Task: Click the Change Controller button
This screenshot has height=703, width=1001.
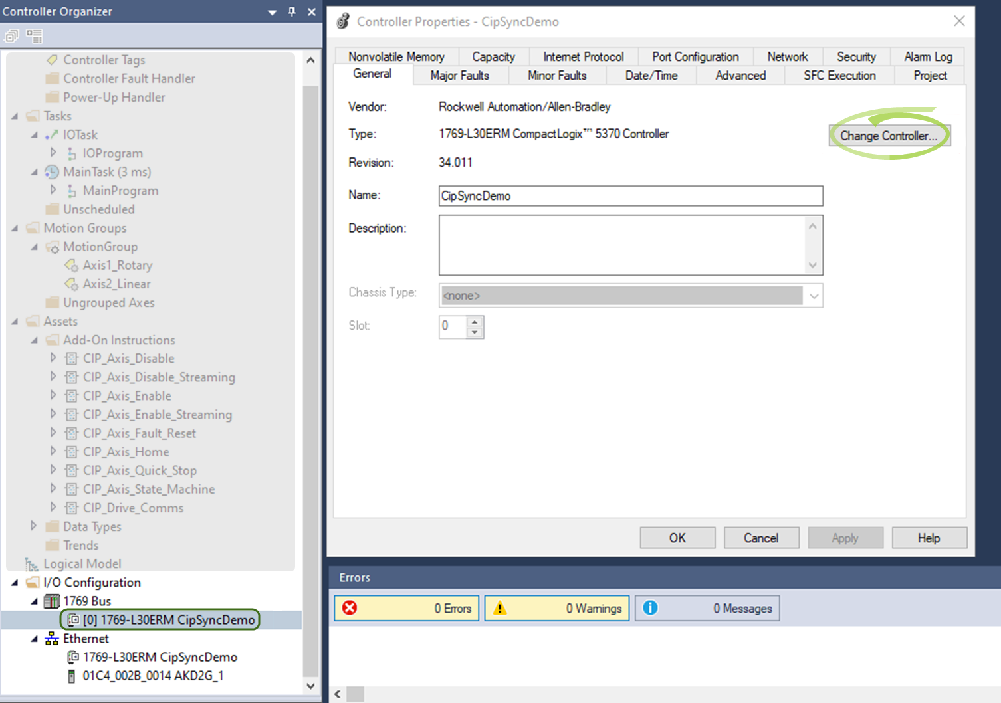Action: 889,136
